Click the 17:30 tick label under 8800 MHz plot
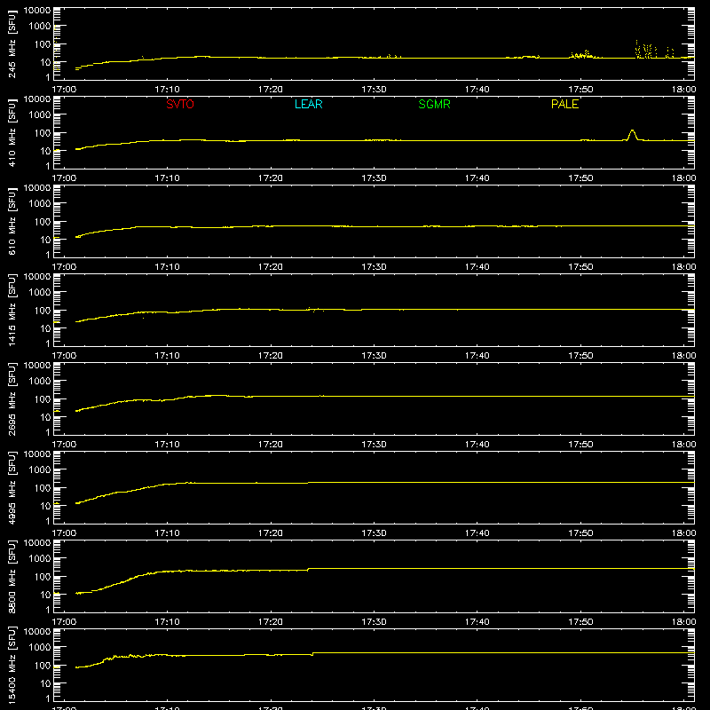 point(374,622)
